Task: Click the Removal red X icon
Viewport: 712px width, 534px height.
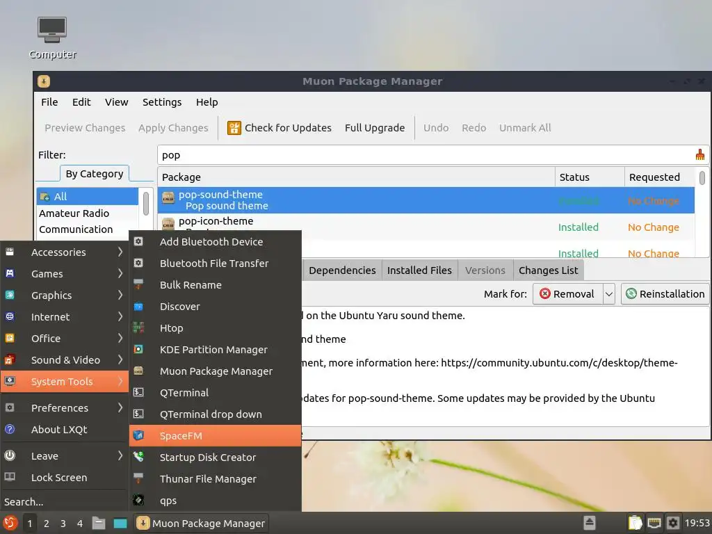Action: click(545, 294)
